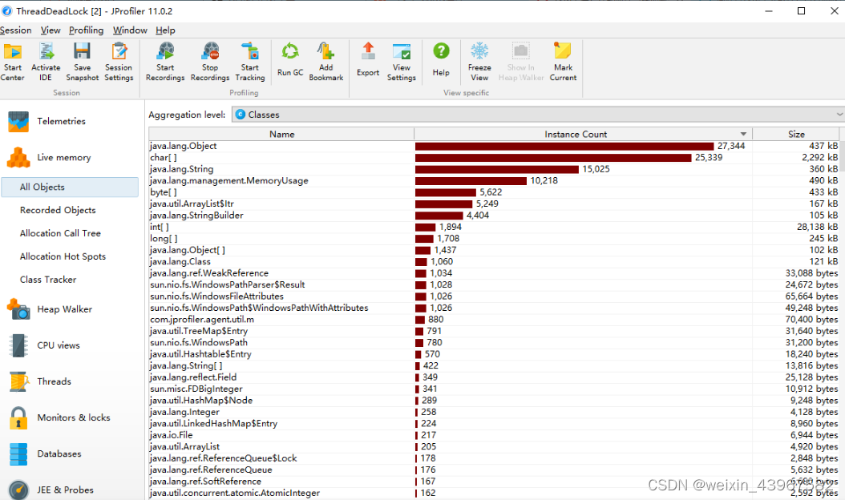845x500 pixels.
Task: Click the Stop Recordings icon
Action: (x=210, y=52)
